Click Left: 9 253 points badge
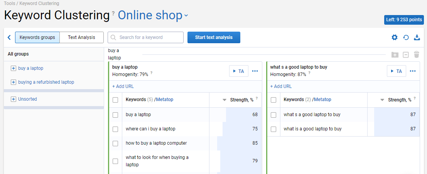The image size is (427, 174). click(x=404, y=20)
